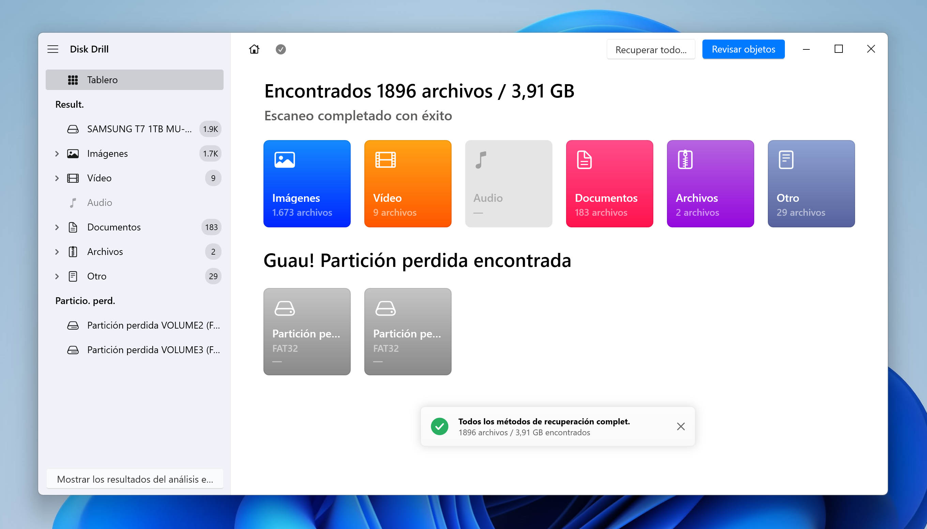Minimize the Disk Drill window
927x529 pixels.
pyautogui.click(x=806, y=49)
